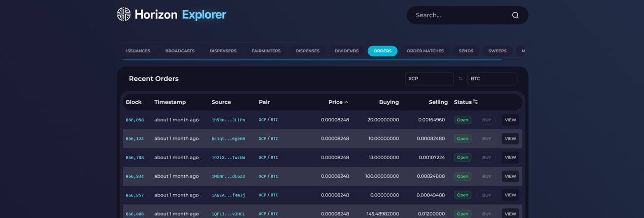
Task: Open the Status filter settings icon
Action: tap(475, 102)
